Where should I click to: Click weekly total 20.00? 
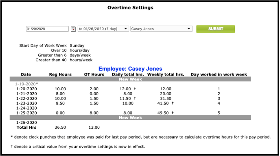166,93
